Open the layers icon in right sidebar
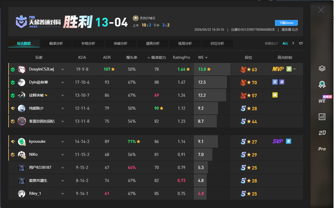Image resolution: width=334 pixels, height=208 pixels. pos(322,68)
